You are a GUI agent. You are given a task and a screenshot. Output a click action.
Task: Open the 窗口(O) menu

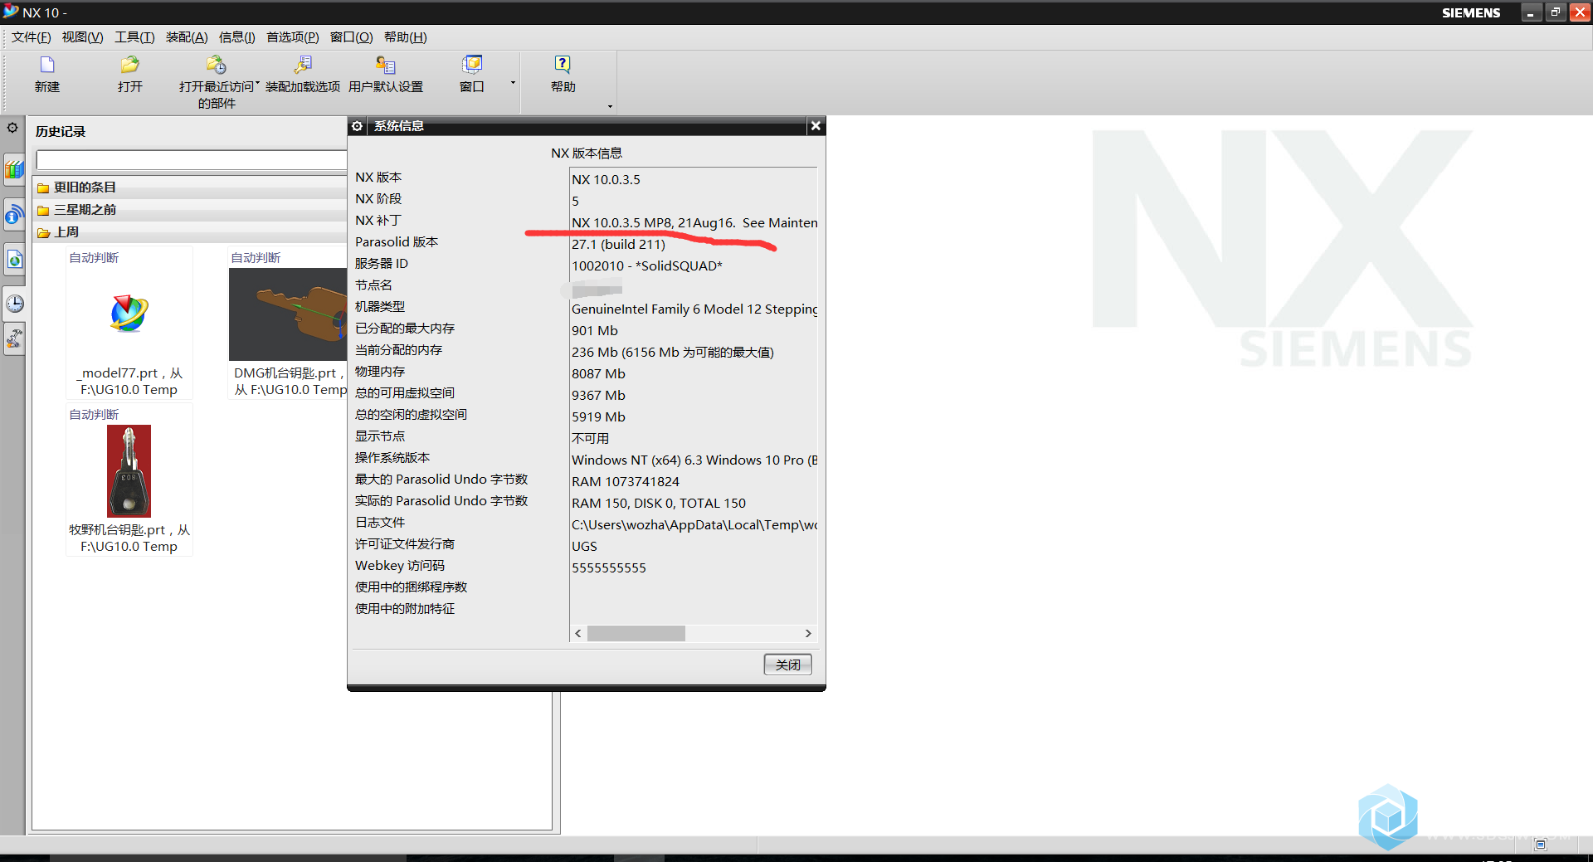tap(351, 37)
